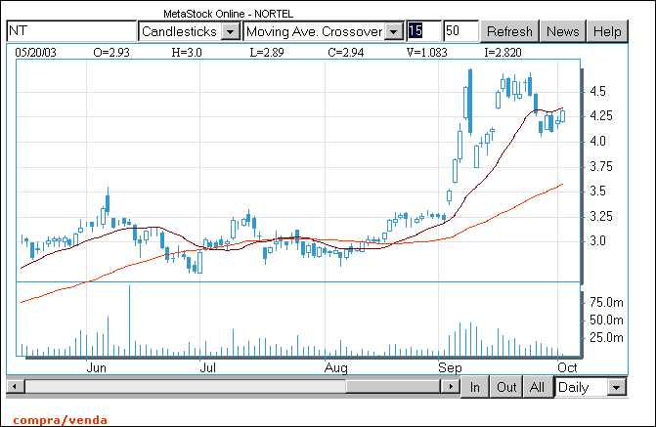Click the Jun month label
This screenshot has width=656, height=427.
pyautogui.click(x=96, y=367)
